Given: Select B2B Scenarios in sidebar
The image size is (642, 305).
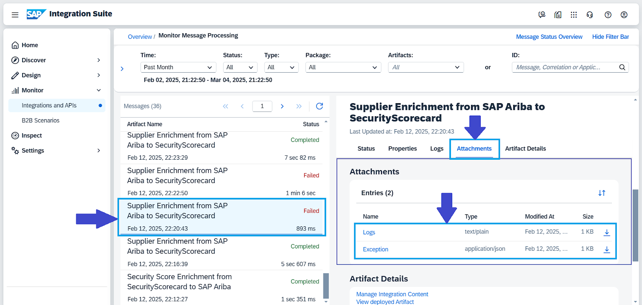Looking at the screenshot, I should [41, 120].
